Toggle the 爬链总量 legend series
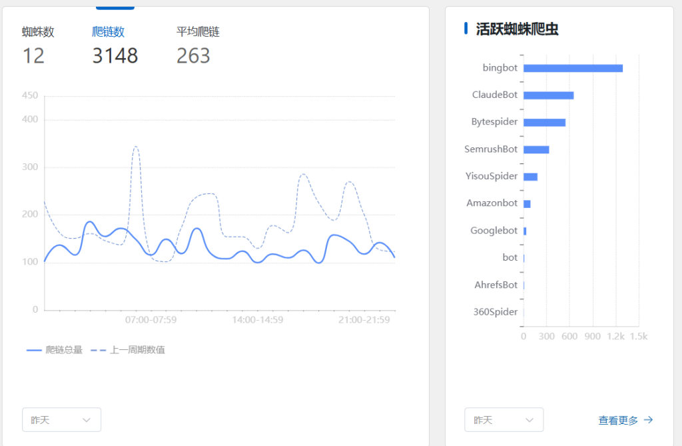 tap(55, 350)
